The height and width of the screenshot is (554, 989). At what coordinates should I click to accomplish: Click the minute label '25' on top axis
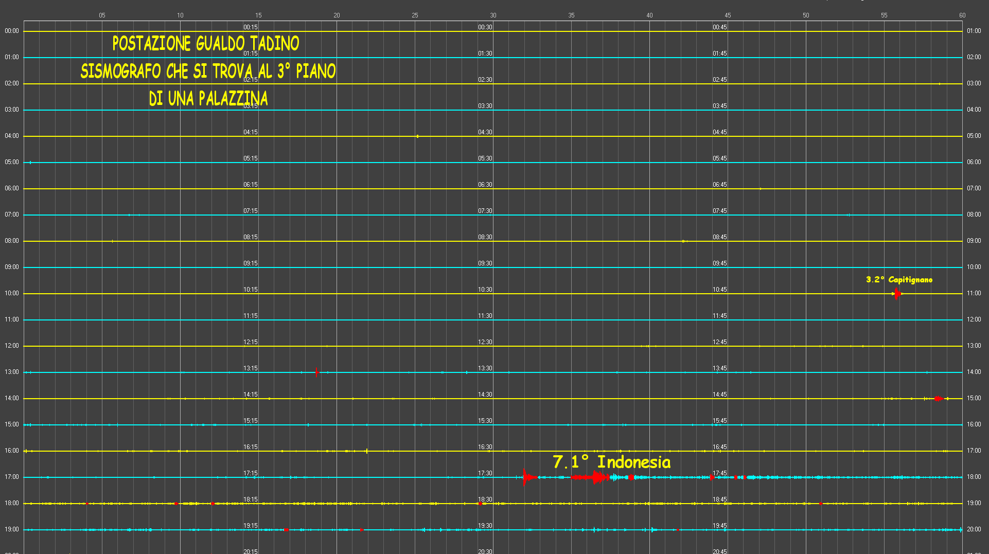point(415,15)
